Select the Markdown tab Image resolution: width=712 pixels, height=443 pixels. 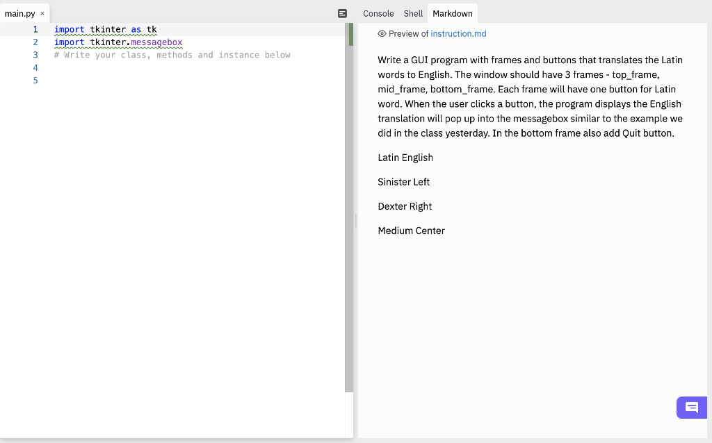point(452,13)
